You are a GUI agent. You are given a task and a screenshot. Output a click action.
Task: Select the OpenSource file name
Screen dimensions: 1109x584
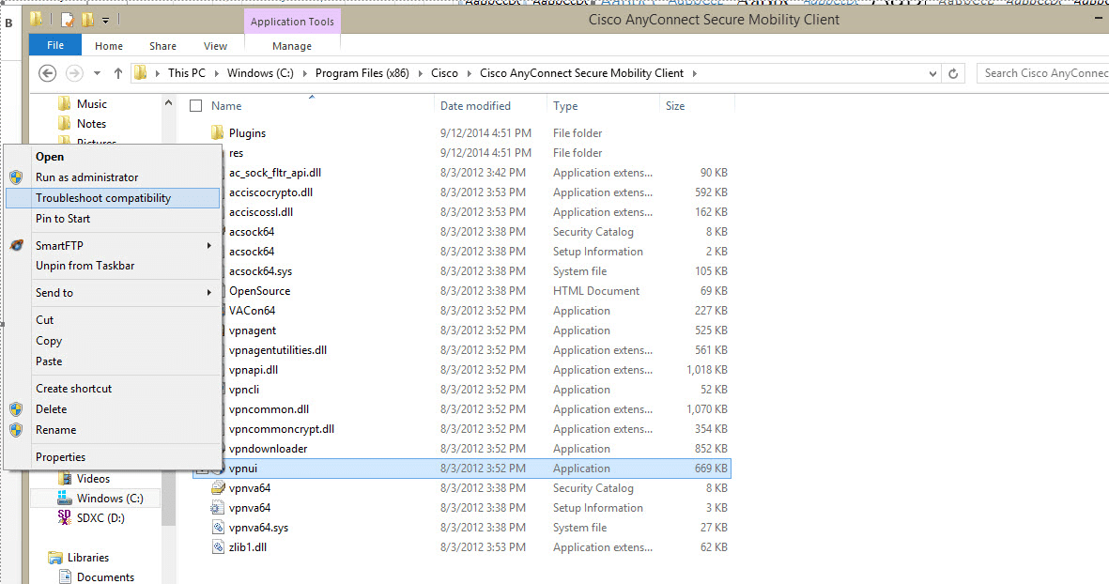pyautogui.click(x=259, y=291)
